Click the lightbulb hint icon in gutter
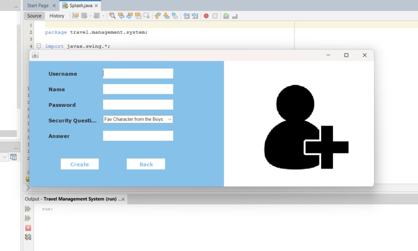Screen dimensions: 418x251 27,179
